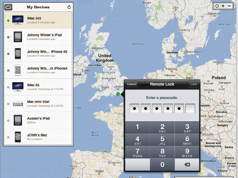Click Johnny Winter's iPad device icon
Viewport: 238px width, 178px height.
pos(18,37)
